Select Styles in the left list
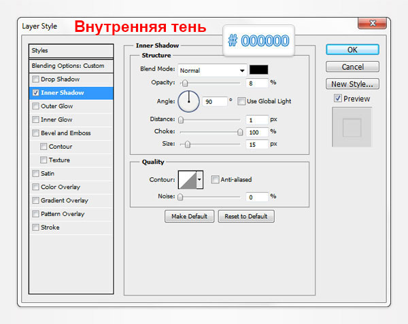408x324 pixels. click(x=71, y=51)
